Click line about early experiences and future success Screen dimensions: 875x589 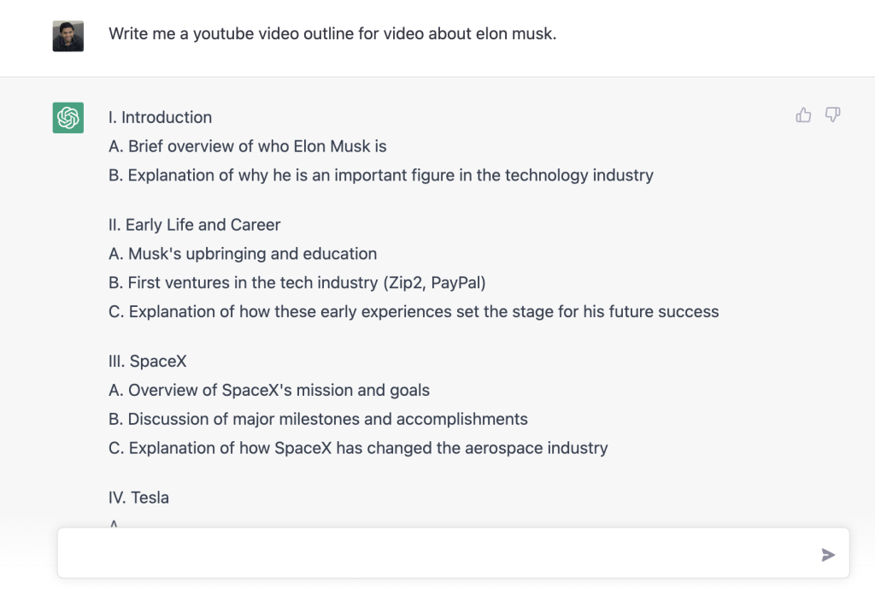tap(414, 311)
